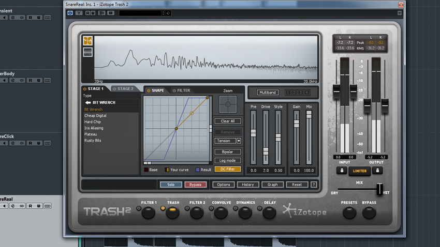Click the link icon on reClick track

coord(22,143)
